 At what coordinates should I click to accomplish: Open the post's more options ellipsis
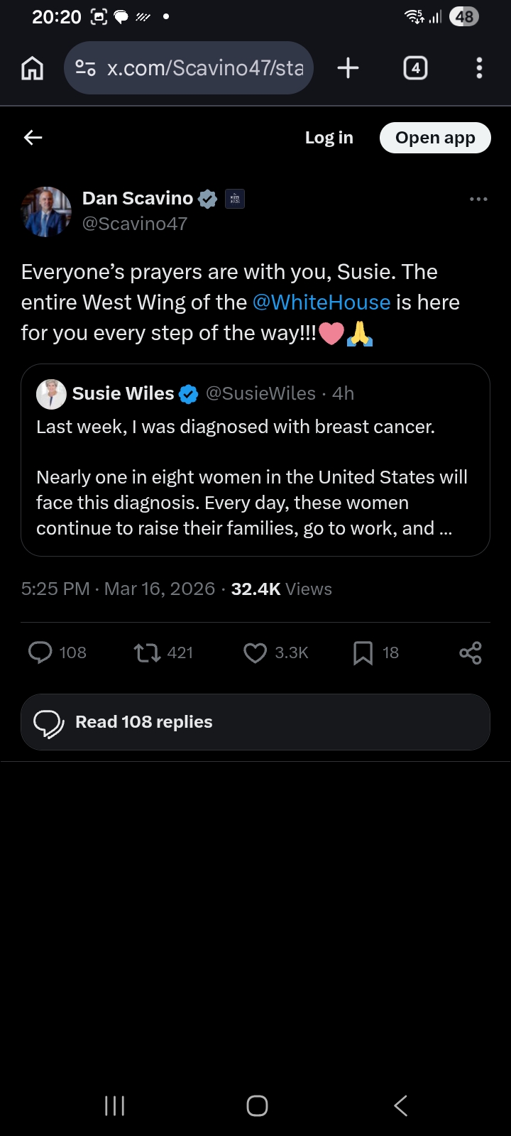pos(478,200)
